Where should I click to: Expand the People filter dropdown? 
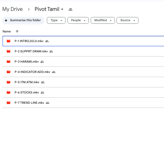[x=78, y=20]
